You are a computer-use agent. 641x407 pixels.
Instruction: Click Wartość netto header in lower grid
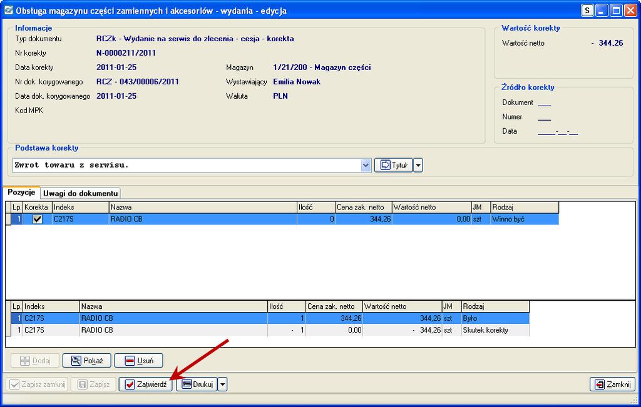click(402, 306)
